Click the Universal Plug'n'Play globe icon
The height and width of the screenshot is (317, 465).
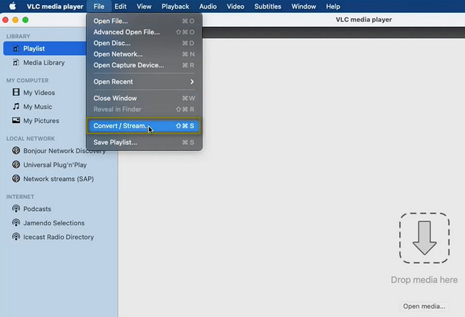(16, 165)
